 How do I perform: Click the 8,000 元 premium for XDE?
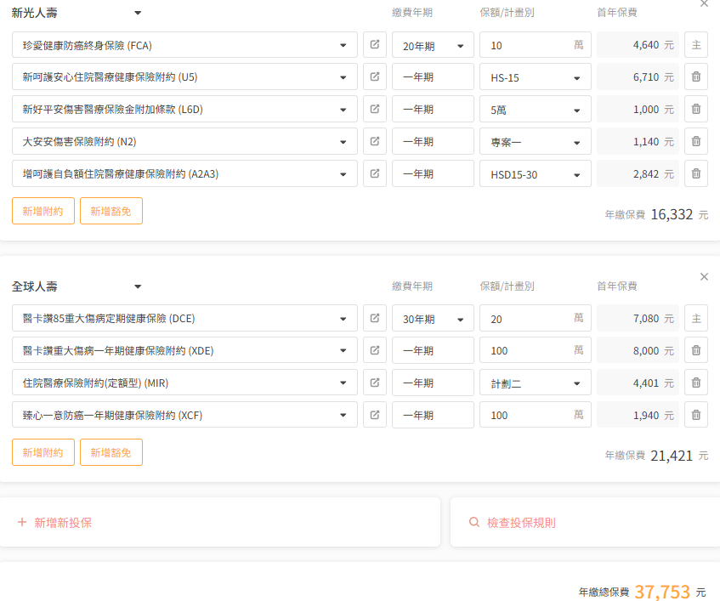click(638, 350)
